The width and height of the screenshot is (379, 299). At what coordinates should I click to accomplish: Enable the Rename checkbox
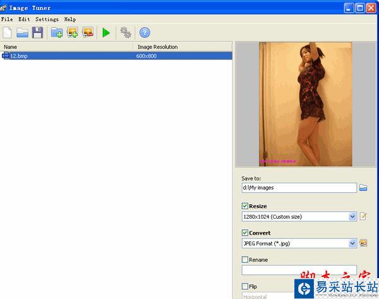tap(245, 260)
